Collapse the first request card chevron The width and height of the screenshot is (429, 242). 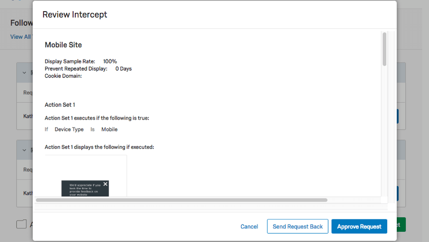tap(24, 73)
